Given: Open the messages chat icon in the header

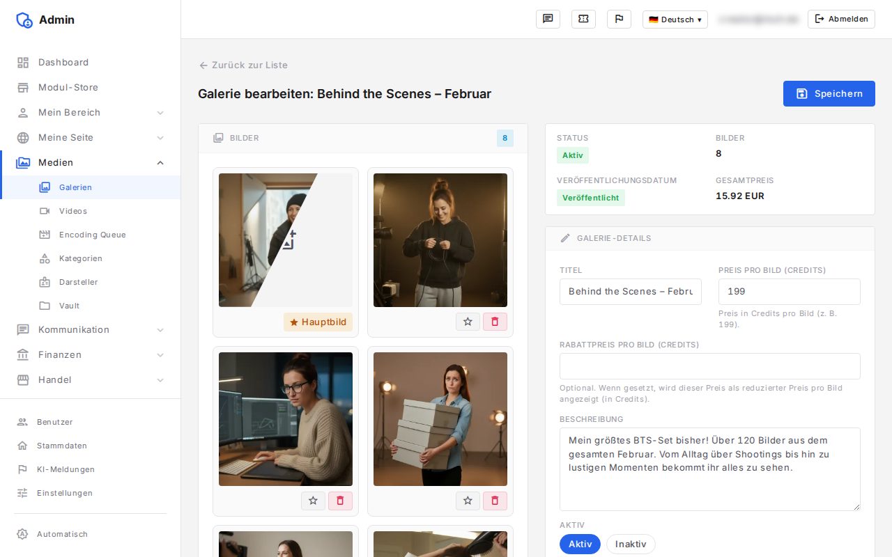Looking at the screenshot, I should click(548, 19).
